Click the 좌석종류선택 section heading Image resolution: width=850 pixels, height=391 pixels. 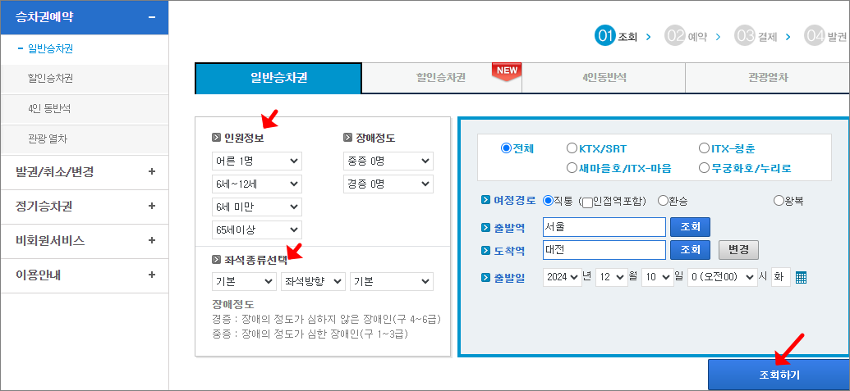click(x=255, y=260)
